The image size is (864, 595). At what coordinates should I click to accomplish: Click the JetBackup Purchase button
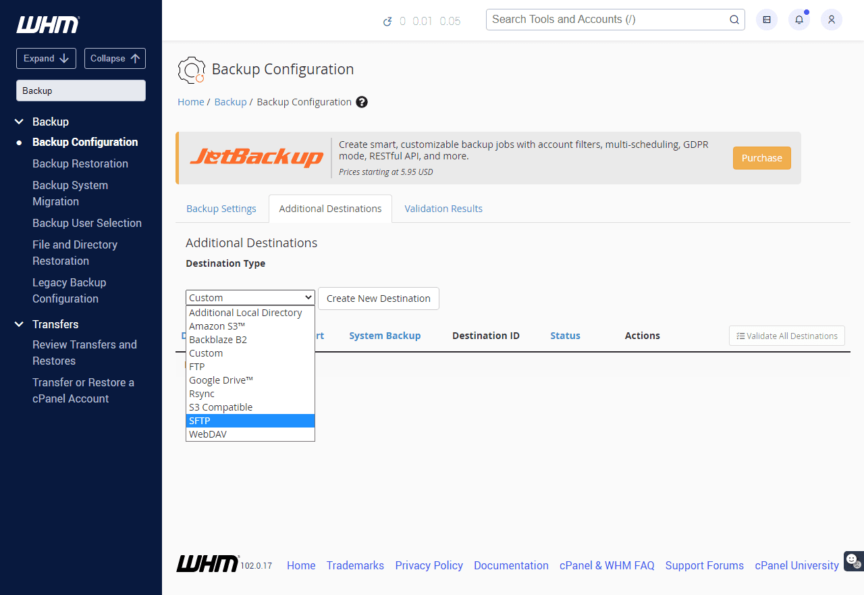[x=761, y=158]
